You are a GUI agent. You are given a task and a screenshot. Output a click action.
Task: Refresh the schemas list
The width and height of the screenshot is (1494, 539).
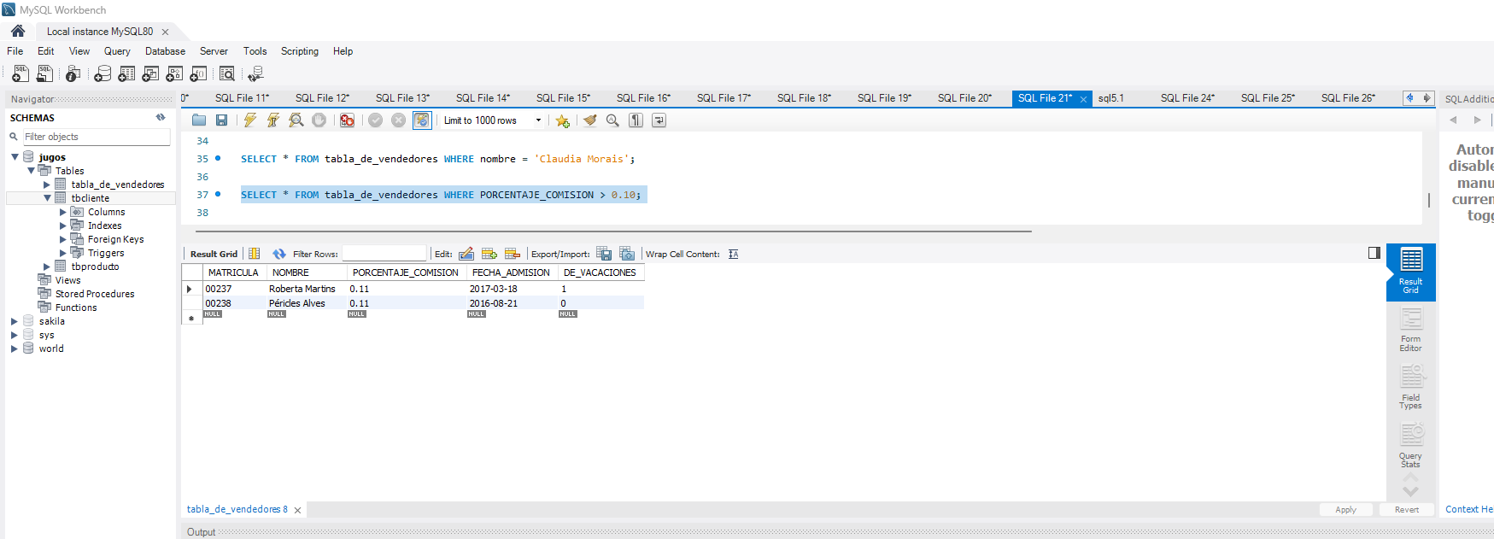pyautogui.click(x=161, y=117)
